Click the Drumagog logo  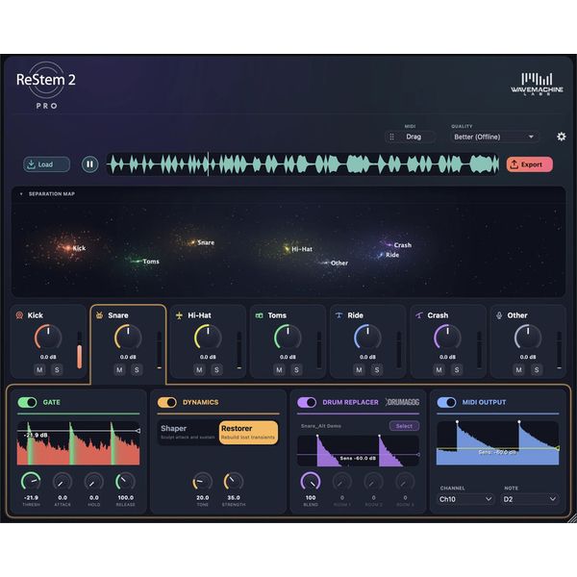click(403, 402)
